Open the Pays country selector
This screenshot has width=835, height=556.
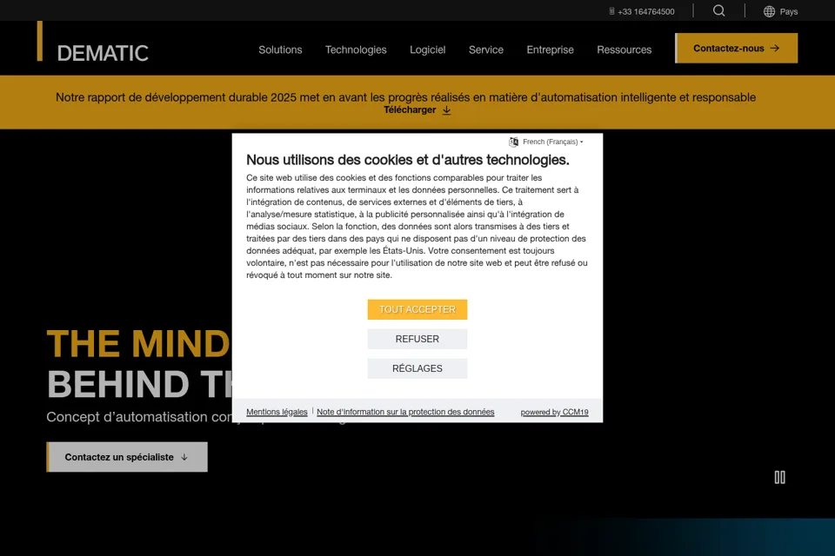(x=780, y=11)
